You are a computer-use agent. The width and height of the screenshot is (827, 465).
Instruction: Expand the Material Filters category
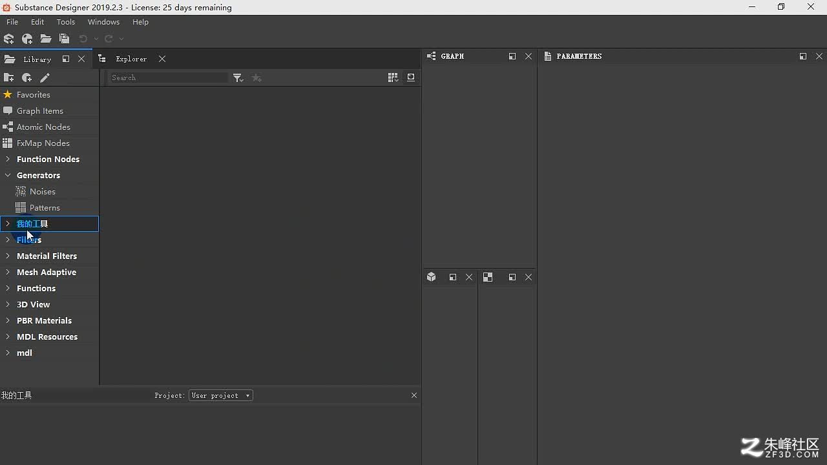7,256
